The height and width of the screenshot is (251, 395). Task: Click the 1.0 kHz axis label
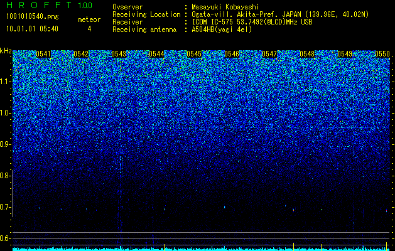(x=6, y=113)
